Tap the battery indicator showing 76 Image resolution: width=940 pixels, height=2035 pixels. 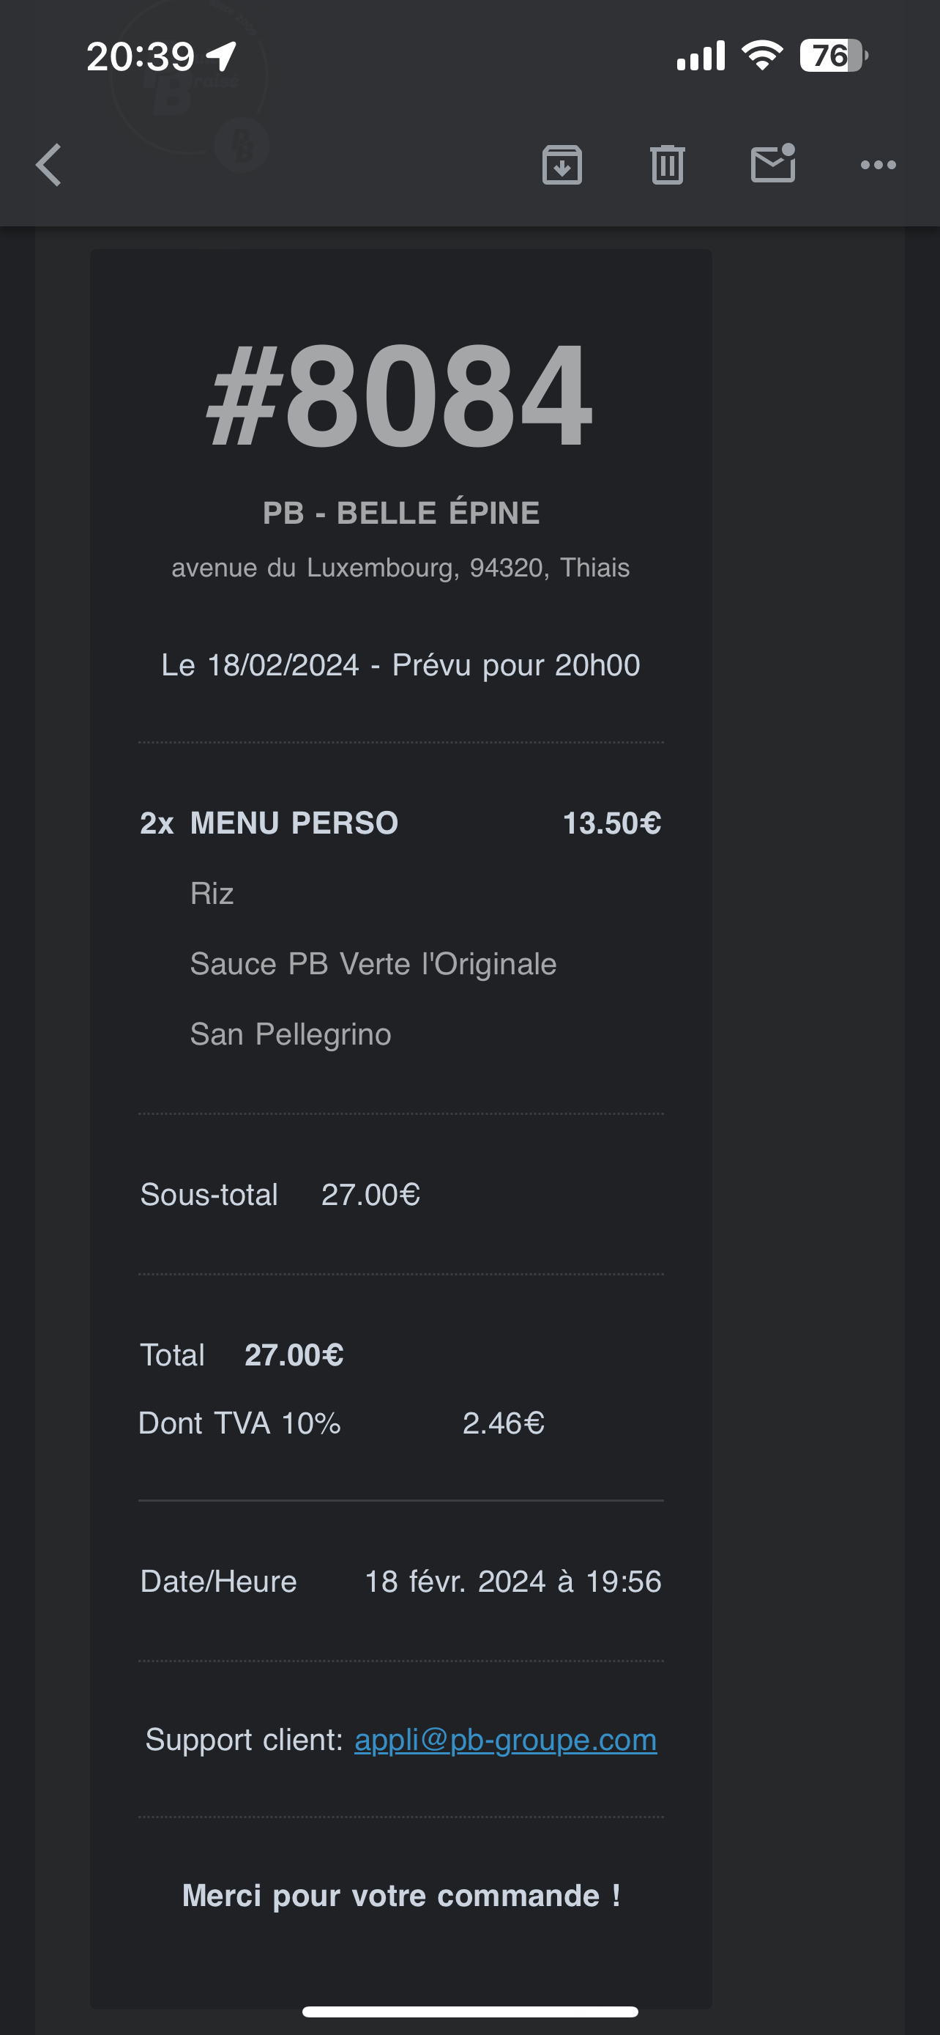click(833, 56)
